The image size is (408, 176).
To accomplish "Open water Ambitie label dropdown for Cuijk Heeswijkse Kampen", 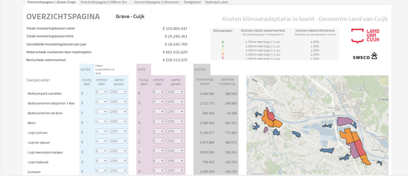I will (101, 151).
